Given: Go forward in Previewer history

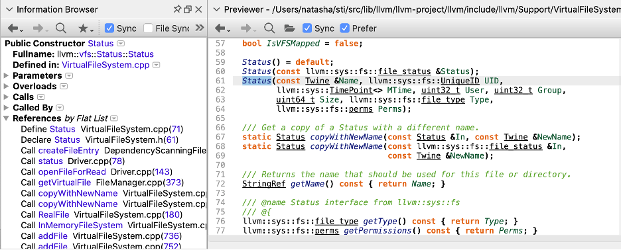Looking at the screenshot, I should point(248,28).
